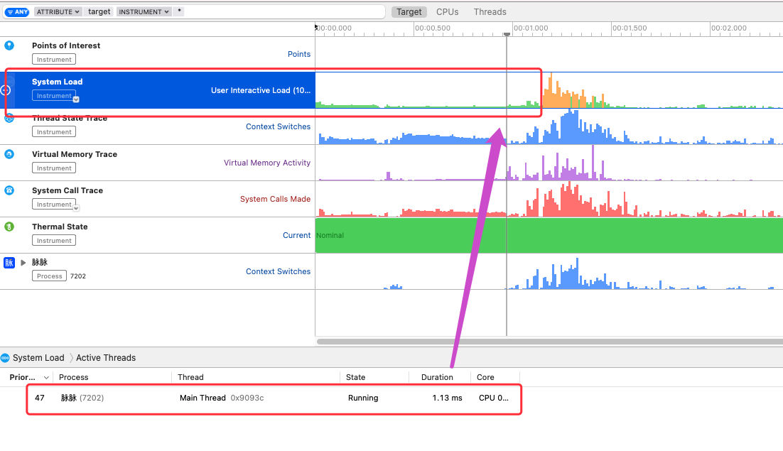
Task: Click the System Load breadcrumb
Action: click(38, 358)
